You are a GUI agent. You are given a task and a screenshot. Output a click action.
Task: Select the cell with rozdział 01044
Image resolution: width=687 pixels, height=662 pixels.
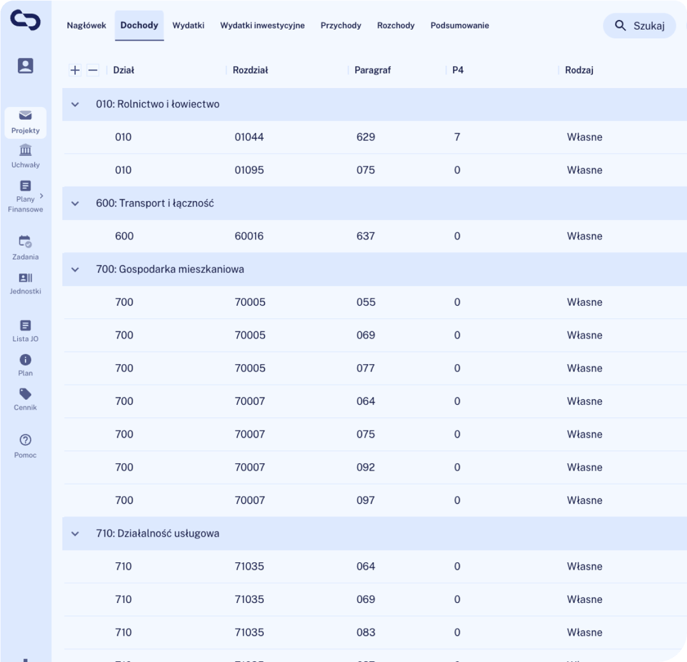click(x=249, y=137)
